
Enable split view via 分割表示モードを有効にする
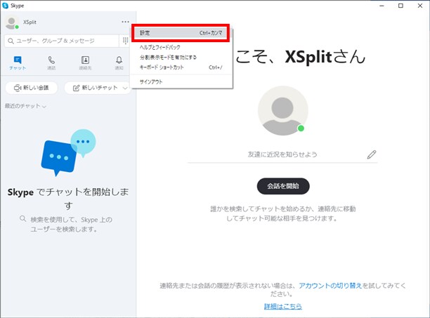point(168,57)
